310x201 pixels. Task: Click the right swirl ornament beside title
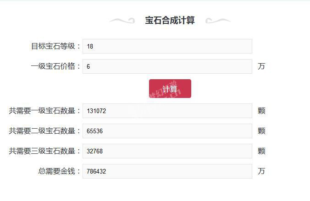(x=218, y=21)
